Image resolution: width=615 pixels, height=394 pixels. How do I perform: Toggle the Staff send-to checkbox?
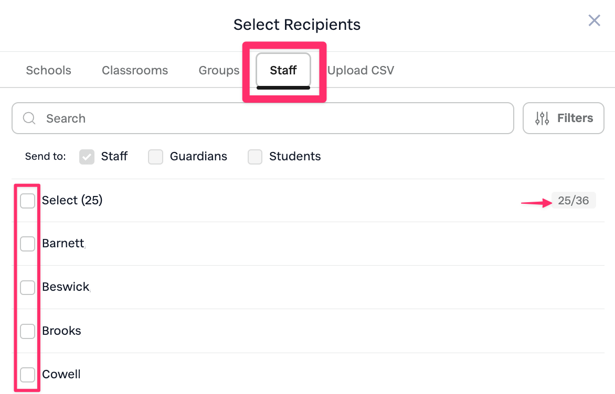pyautogui.click(x=87, y=157)
